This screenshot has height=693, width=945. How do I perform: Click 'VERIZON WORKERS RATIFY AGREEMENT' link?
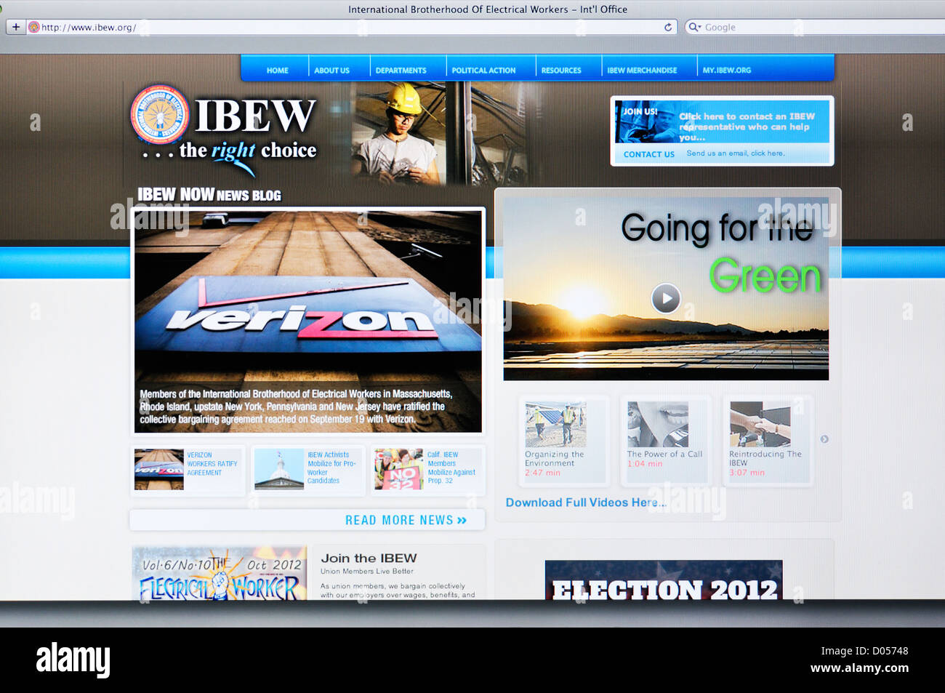tap(212, 464)
